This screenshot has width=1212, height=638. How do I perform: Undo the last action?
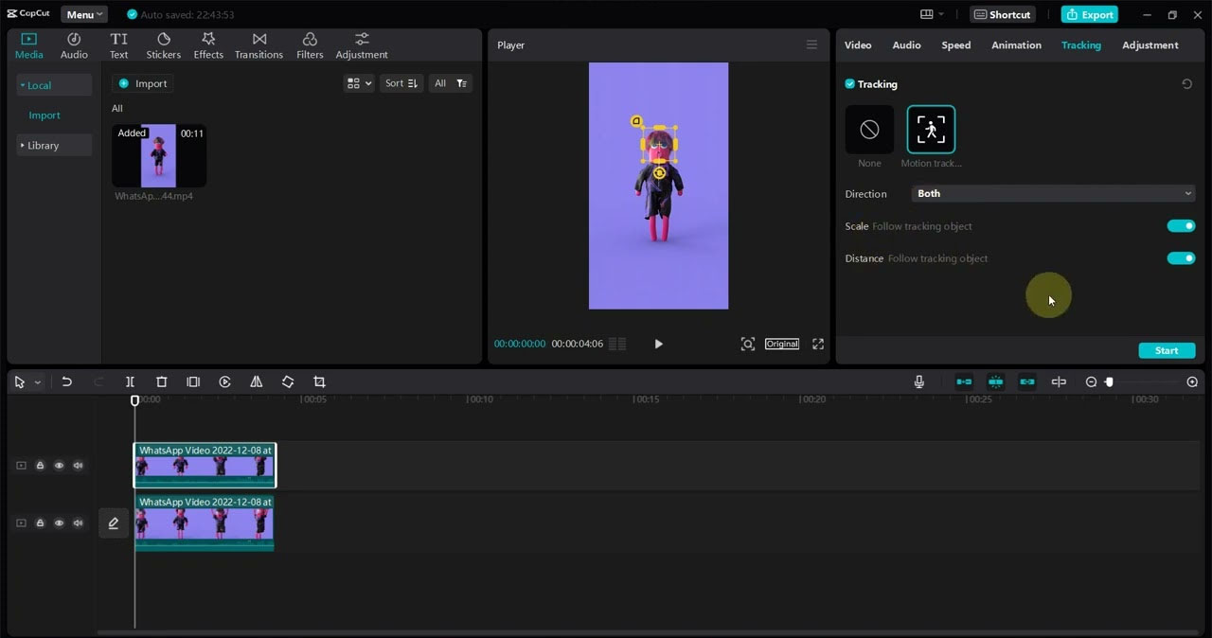coord(66,381)
